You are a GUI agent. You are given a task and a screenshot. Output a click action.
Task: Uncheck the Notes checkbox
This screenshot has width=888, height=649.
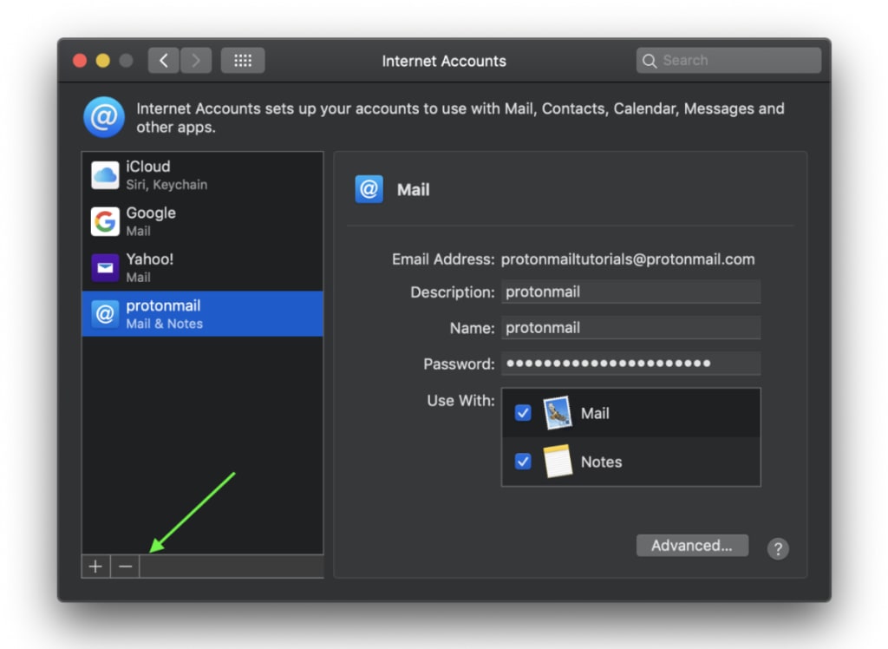click(523, 462)
